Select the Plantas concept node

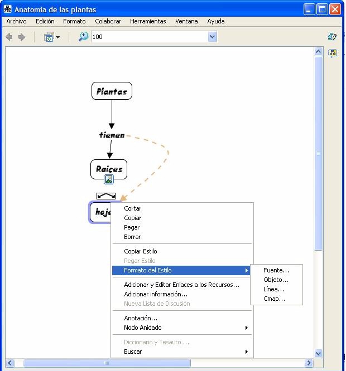tap(112, 91)
